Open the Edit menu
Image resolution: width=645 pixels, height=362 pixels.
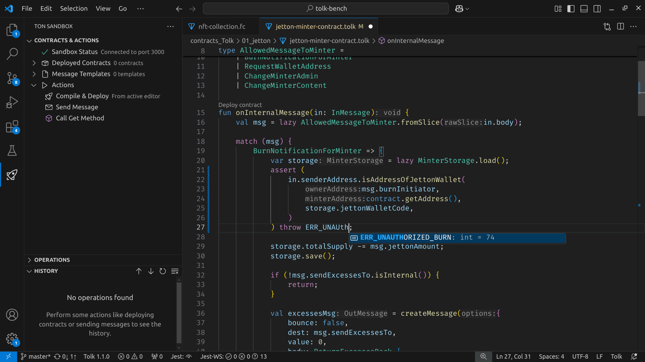[46, 8]
